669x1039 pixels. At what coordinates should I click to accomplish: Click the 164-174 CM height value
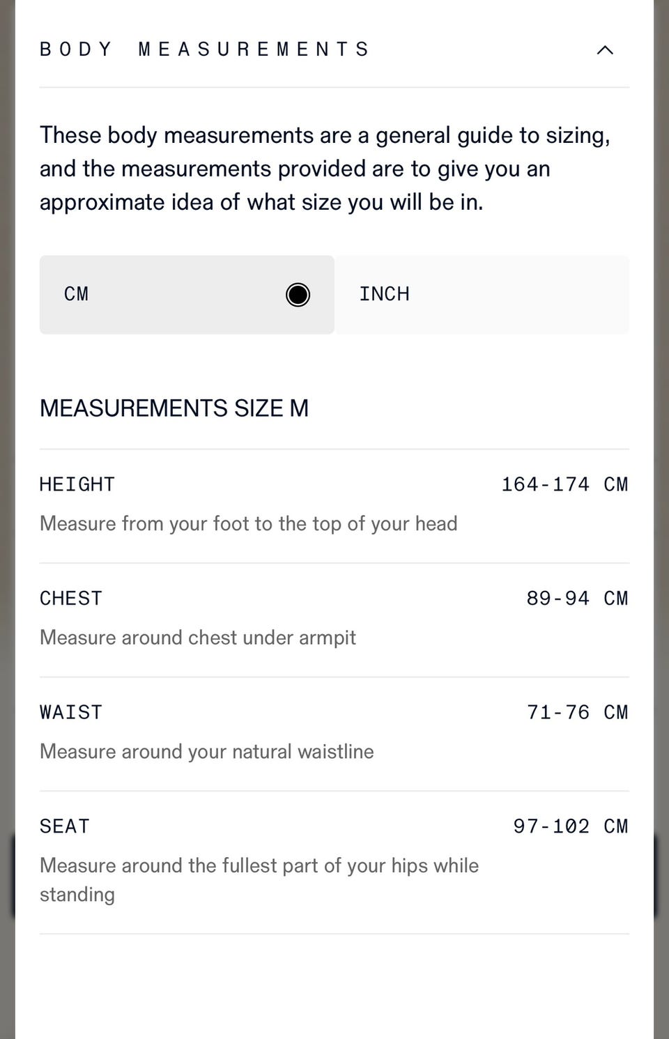click(564, 484)
